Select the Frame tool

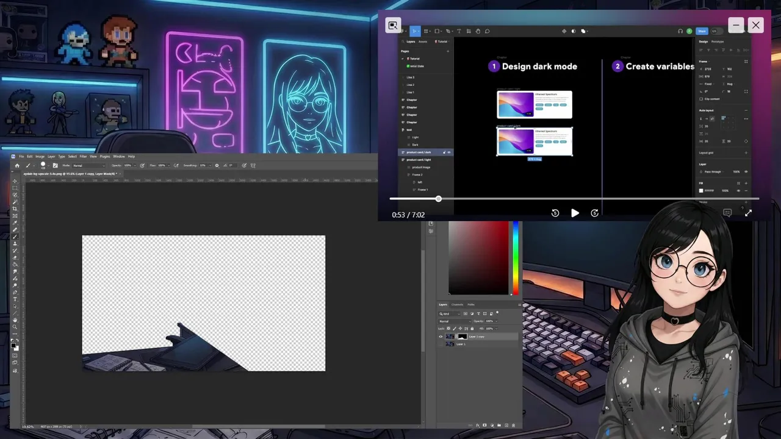click(16, 216)
